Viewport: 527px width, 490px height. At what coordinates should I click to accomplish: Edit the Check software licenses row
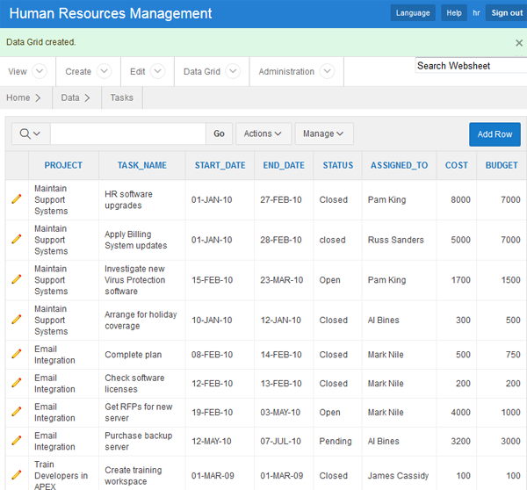pyautogui.click(x=16, y=383)
